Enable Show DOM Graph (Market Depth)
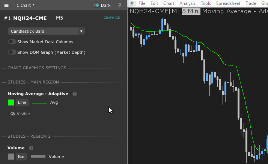The width and height of the screenshot is (268, 164). (x=12, y=52)
